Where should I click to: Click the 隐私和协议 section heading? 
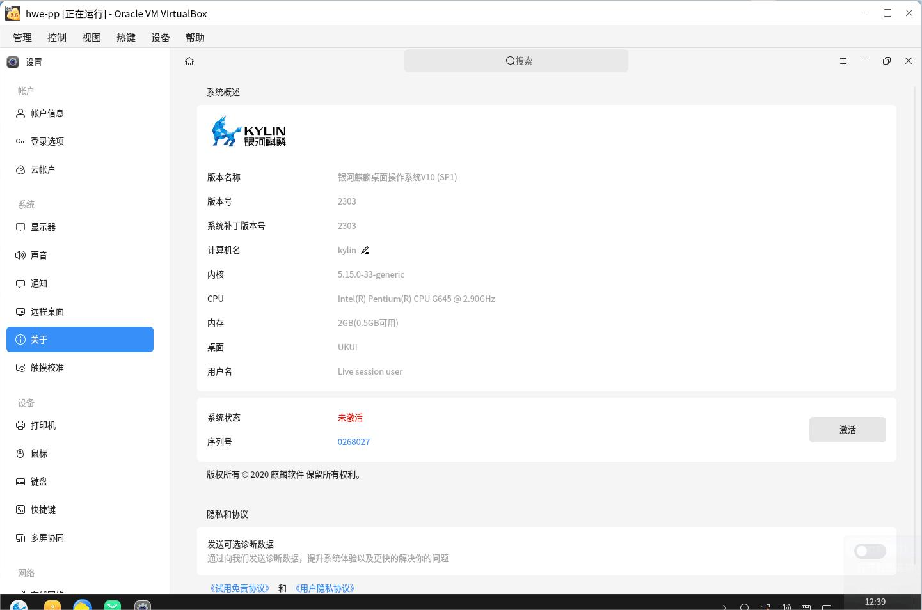(227, 514)
